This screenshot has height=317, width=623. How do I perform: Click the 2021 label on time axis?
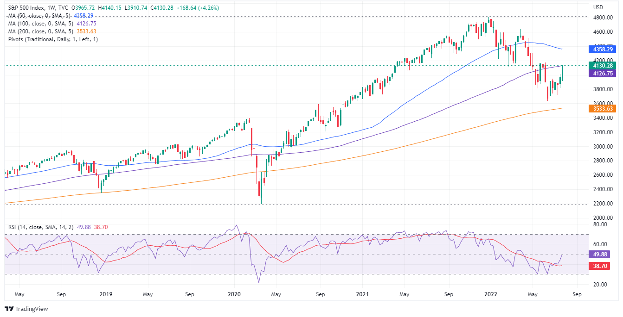(362, 294)
